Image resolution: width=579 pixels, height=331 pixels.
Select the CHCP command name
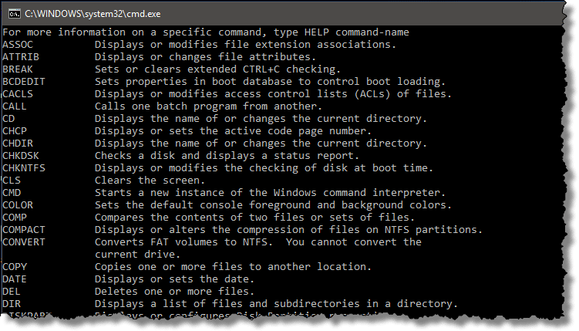15,131
